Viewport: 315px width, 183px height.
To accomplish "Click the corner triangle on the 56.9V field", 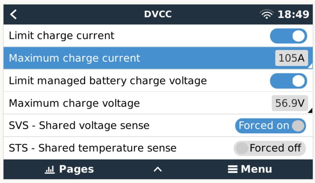I will click(x=310, y=110).
